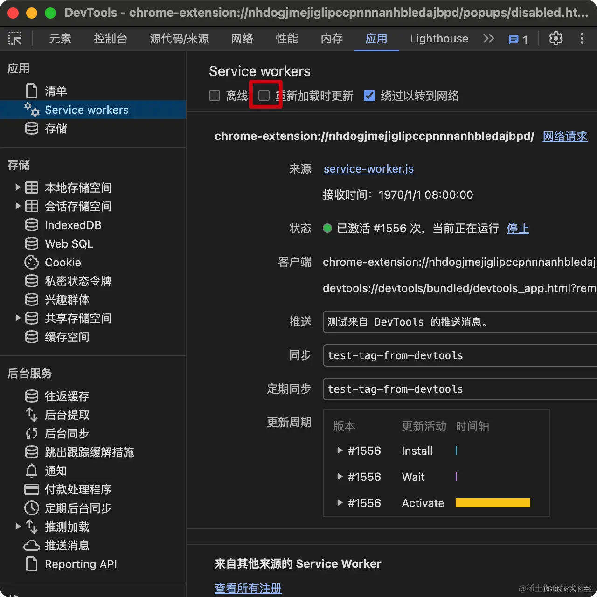
Task: Click the Web SQL database icon
Action: (x=32, y=243)
